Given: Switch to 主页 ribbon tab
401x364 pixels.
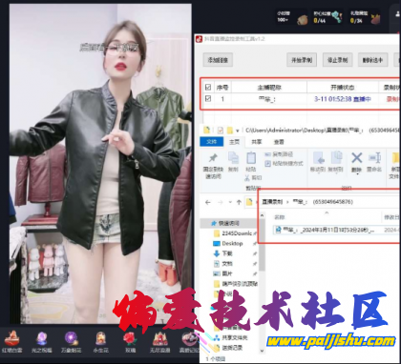Looking at the screenshot, I should 234,142.
